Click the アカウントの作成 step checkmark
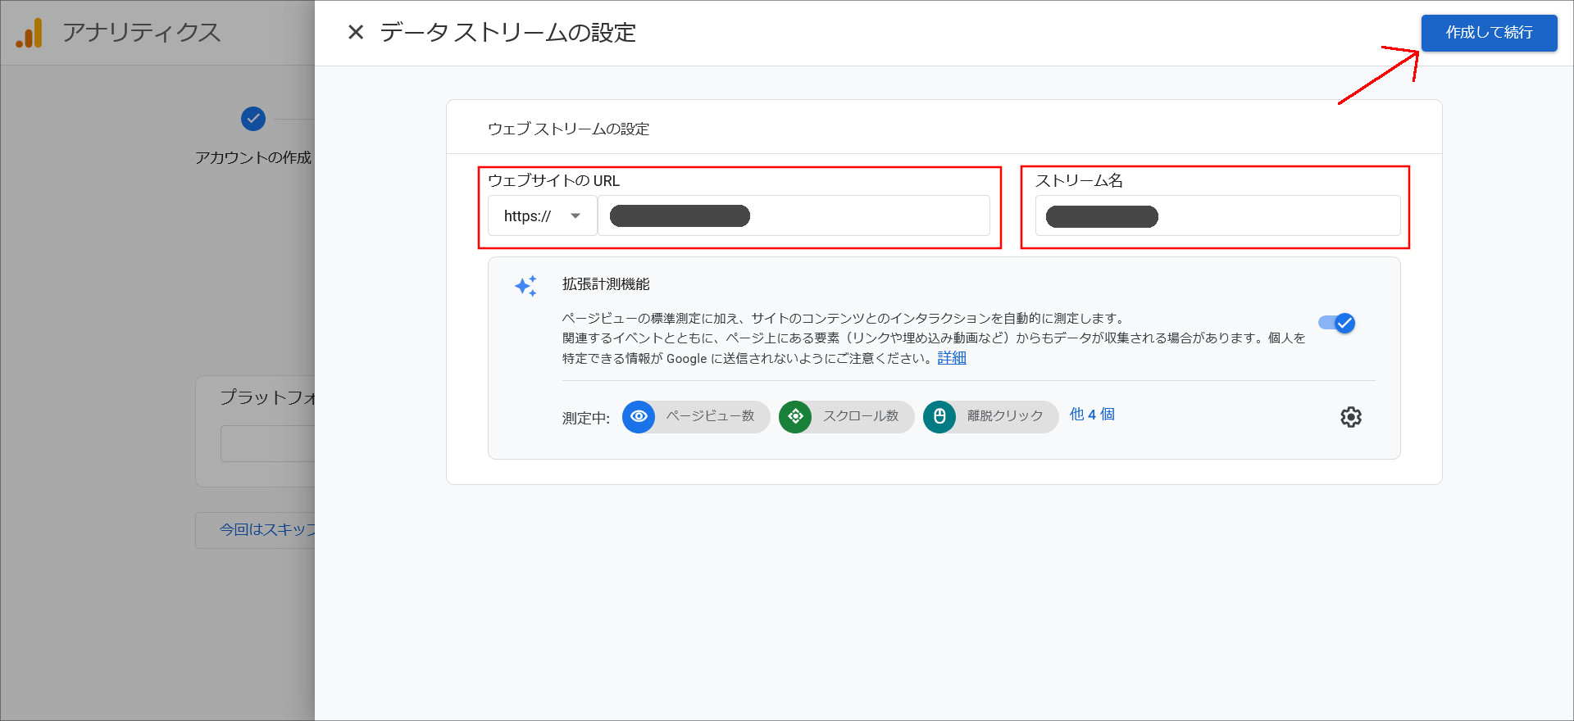This screenshot has height=721, width=1574. coord(253,119)
